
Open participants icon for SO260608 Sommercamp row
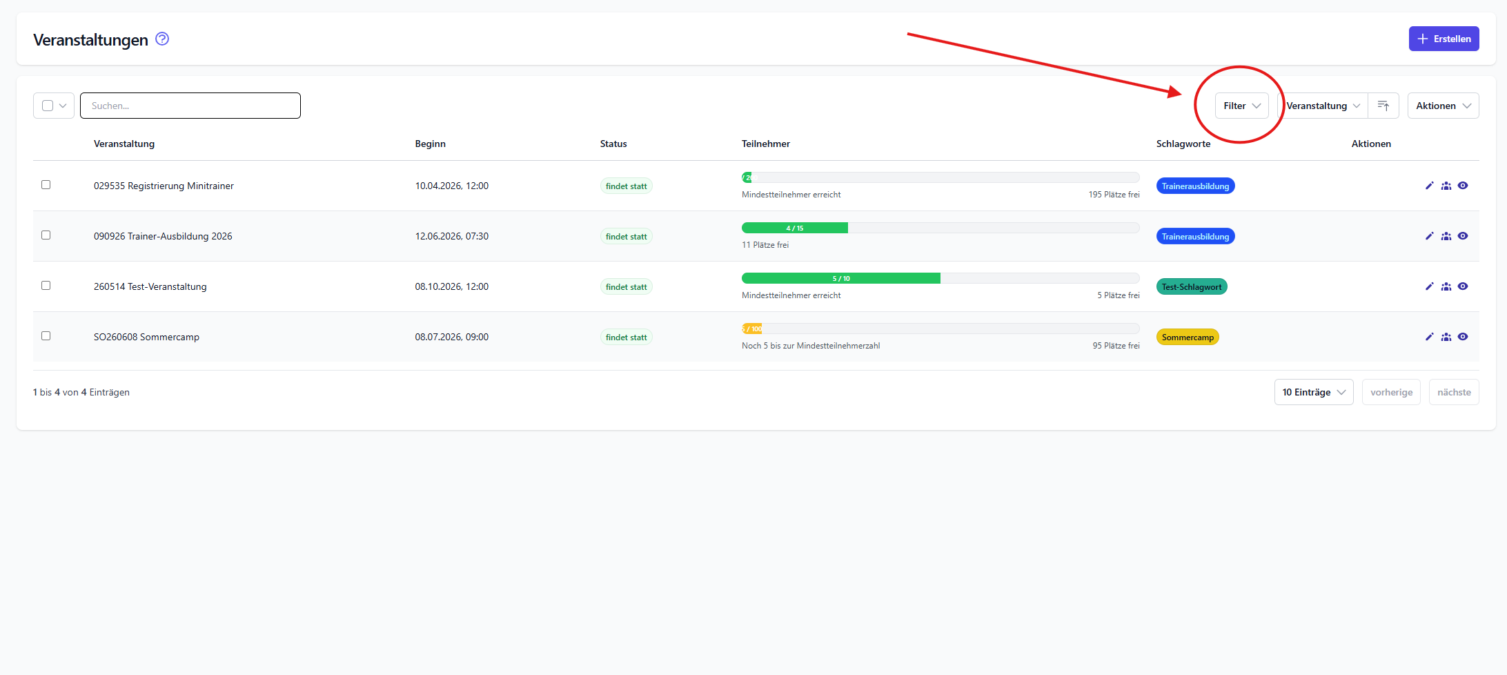coord(1446,337)
